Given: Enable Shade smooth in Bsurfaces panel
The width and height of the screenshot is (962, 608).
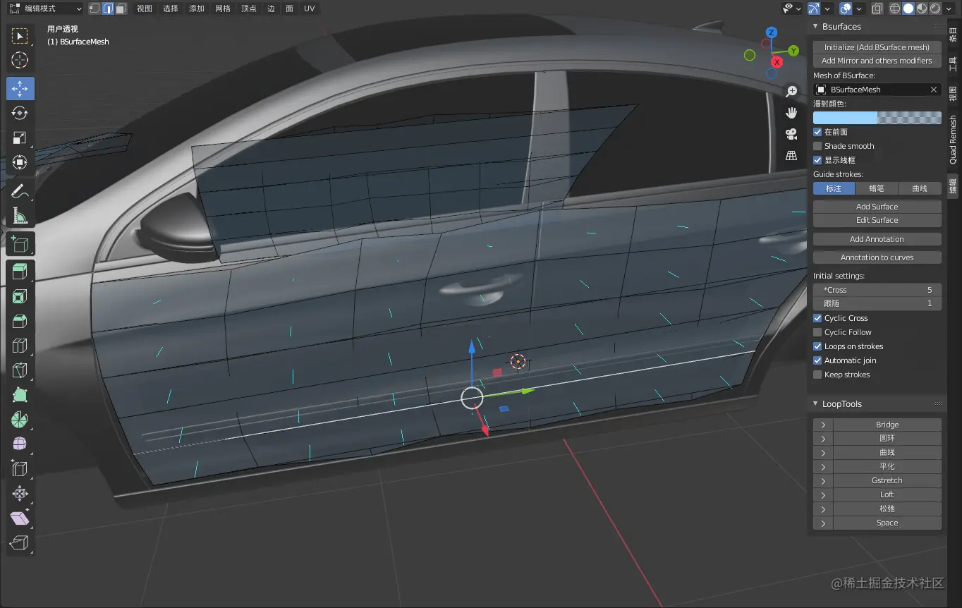Looking at the screenshot, I should (x=818, y=146).
